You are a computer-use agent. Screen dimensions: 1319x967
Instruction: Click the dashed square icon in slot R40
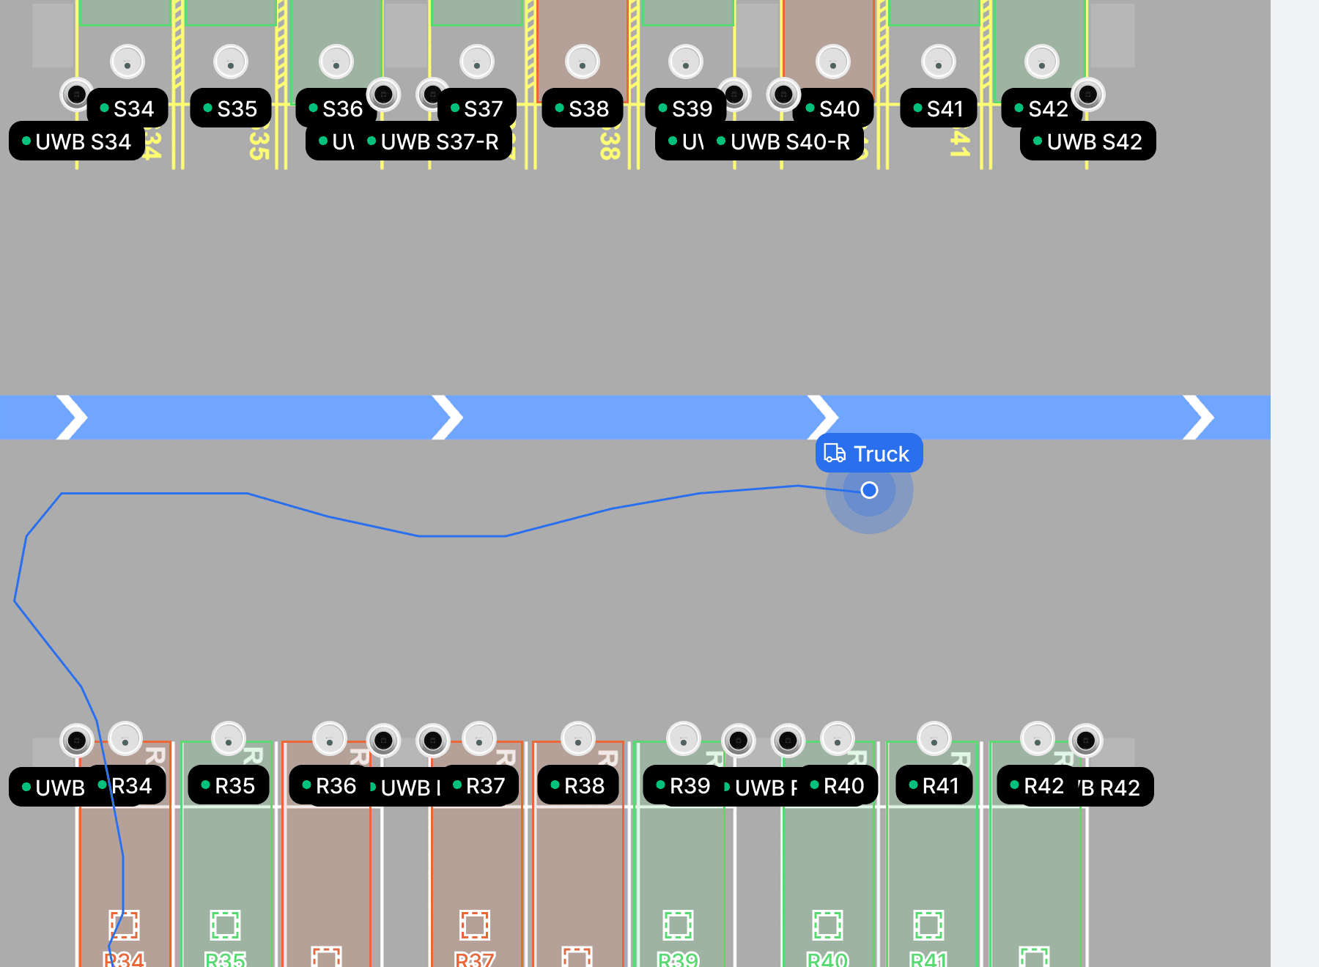click(827, 925)
